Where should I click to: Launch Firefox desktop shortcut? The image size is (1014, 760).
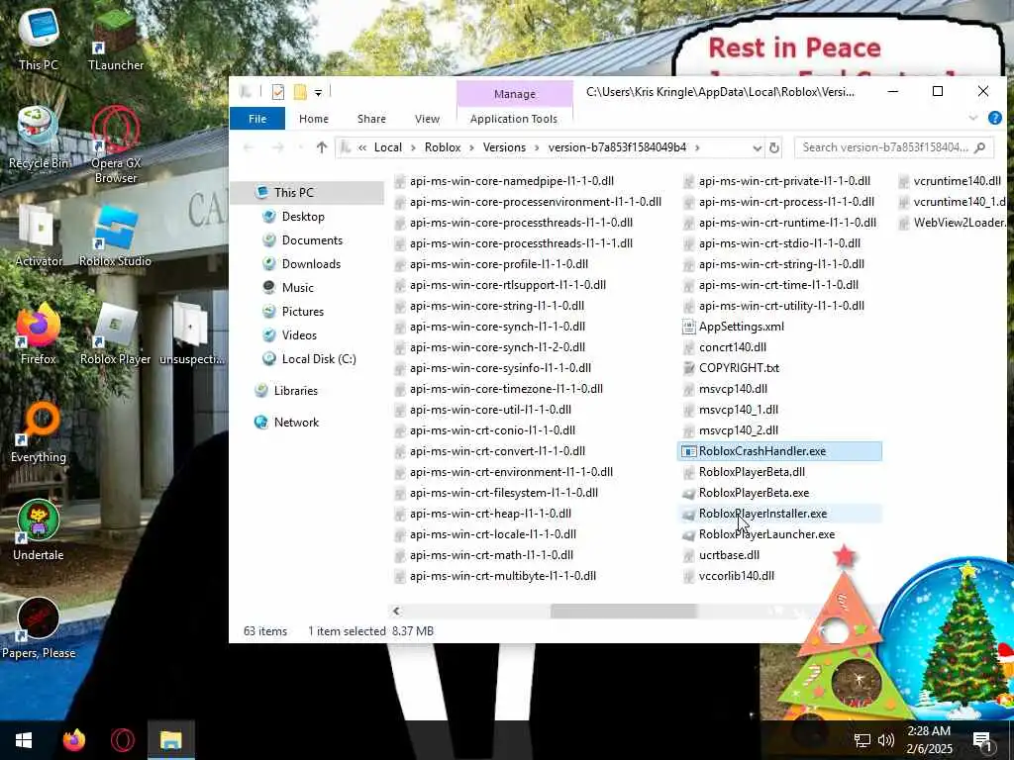pos(39,333)
